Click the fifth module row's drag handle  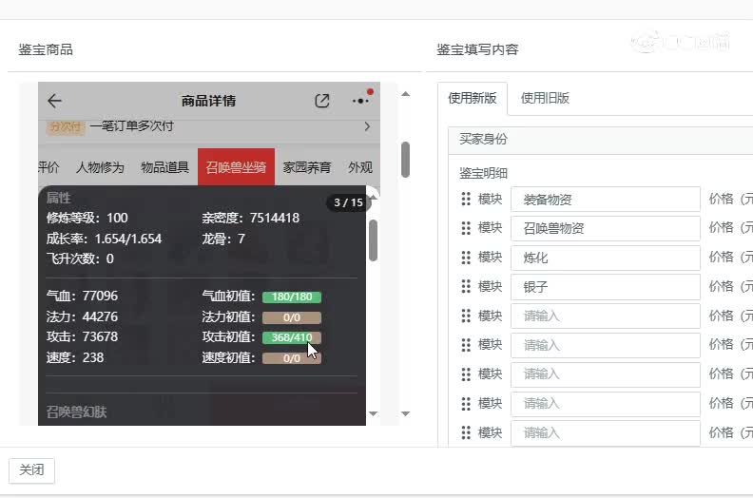tap(466, 316)
